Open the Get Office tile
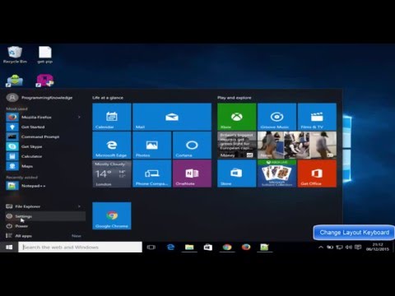Screen dimensions: 395x296 317,173
